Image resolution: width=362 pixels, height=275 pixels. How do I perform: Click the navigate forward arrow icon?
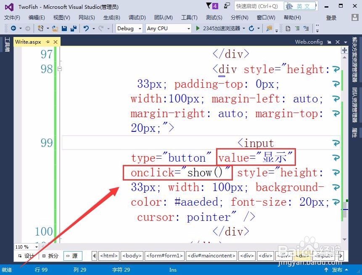28,29
